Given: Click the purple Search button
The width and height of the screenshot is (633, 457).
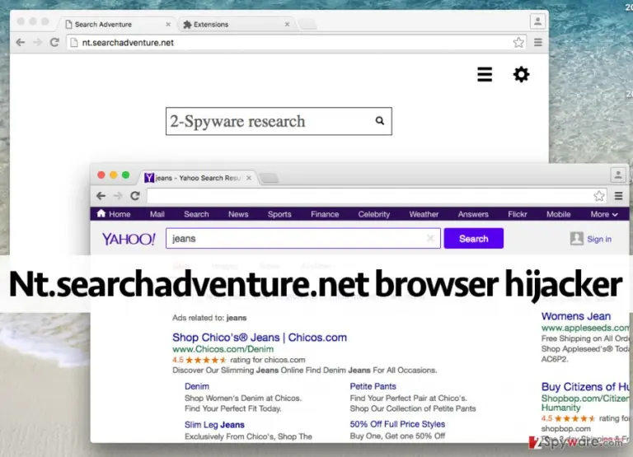Looking at the screenshot, I should pos(474,239).
